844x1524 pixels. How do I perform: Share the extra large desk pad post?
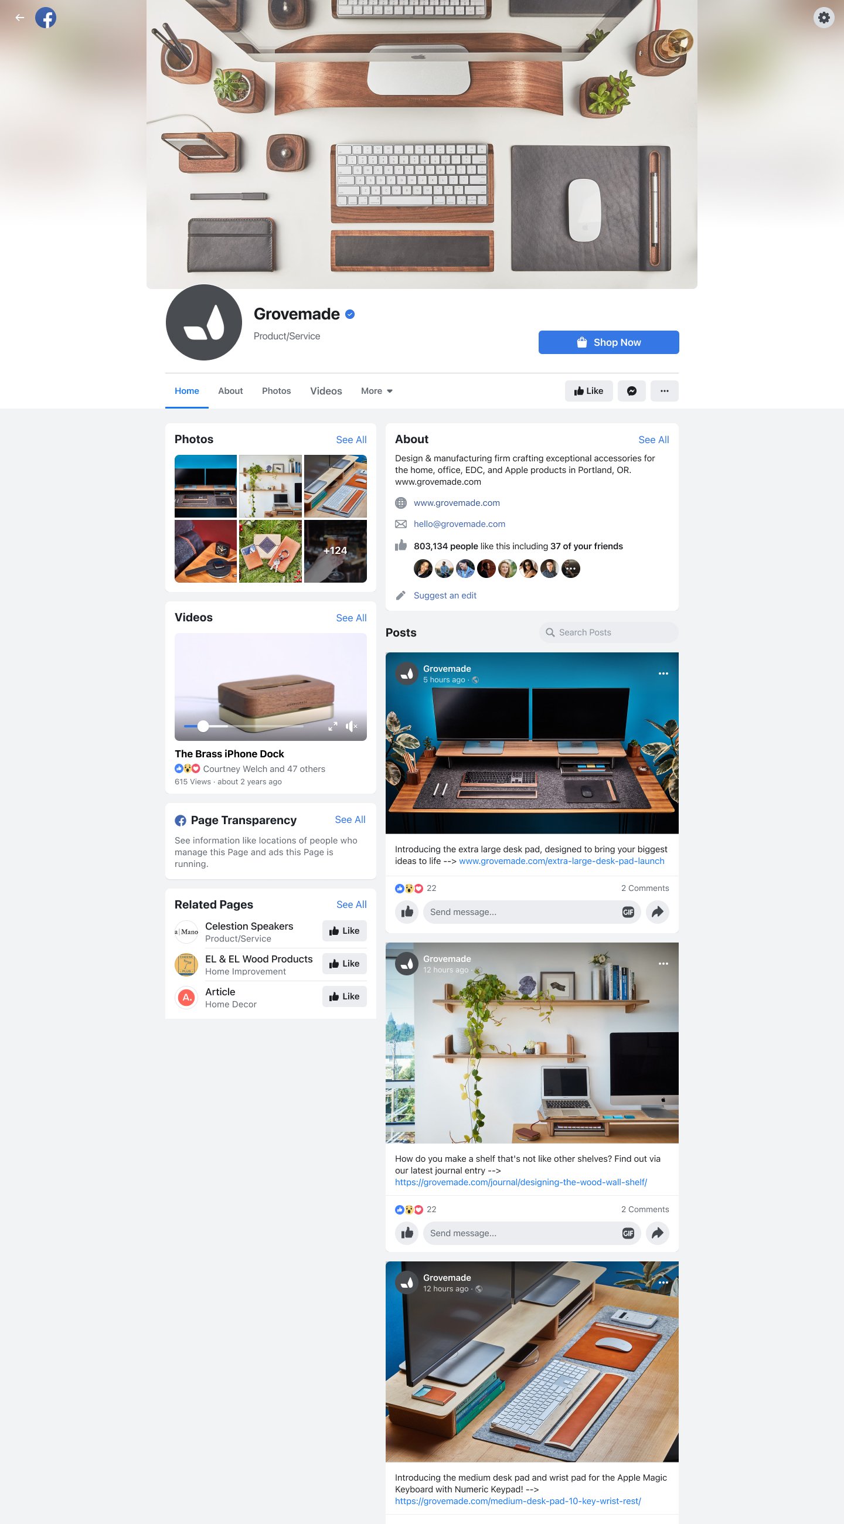(x=657, y=911)
